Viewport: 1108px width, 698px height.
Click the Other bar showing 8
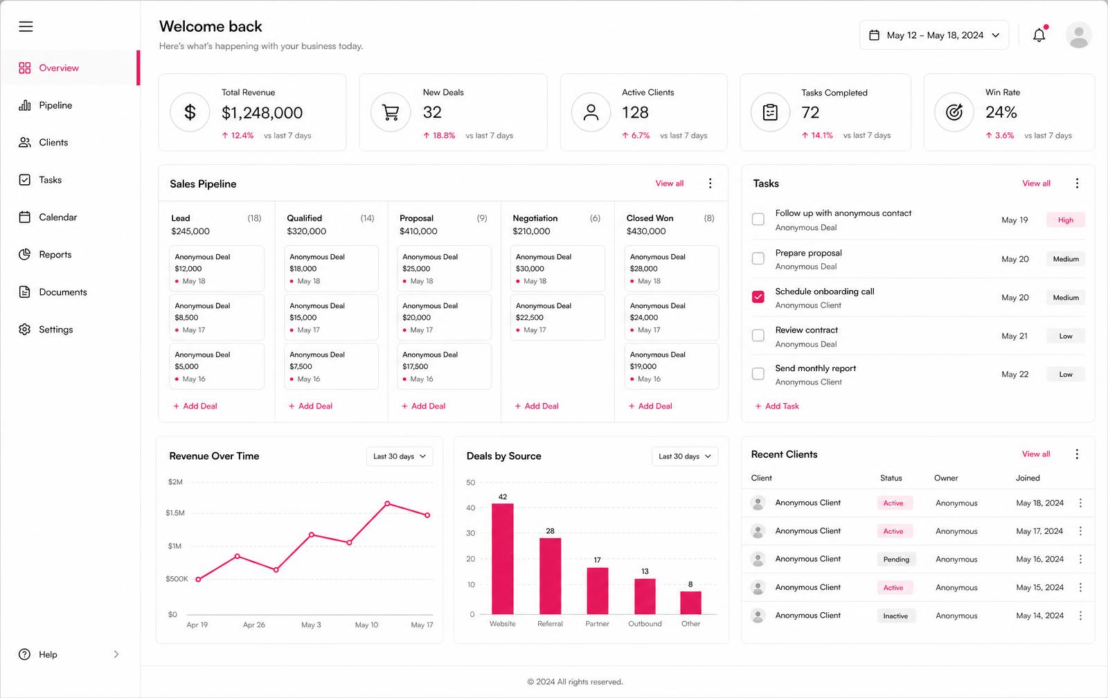[x=690, y=603]
